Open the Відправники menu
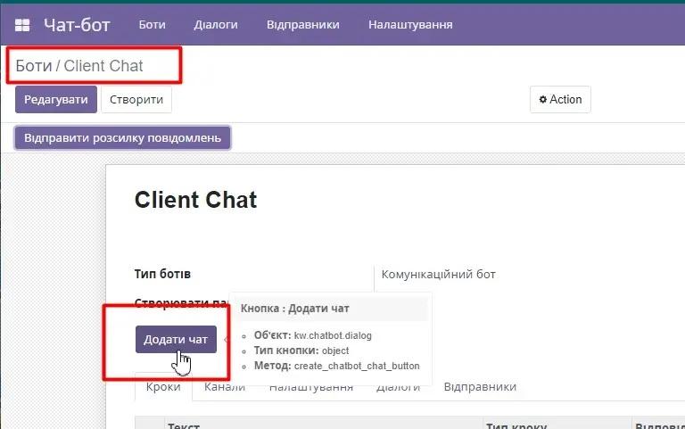 [303, 24]
